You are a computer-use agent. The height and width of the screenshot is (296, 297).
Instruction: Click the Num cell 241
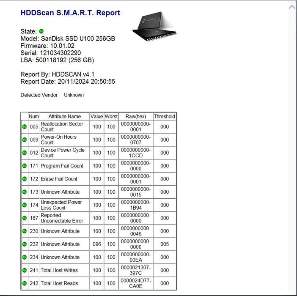coord(34,270)
